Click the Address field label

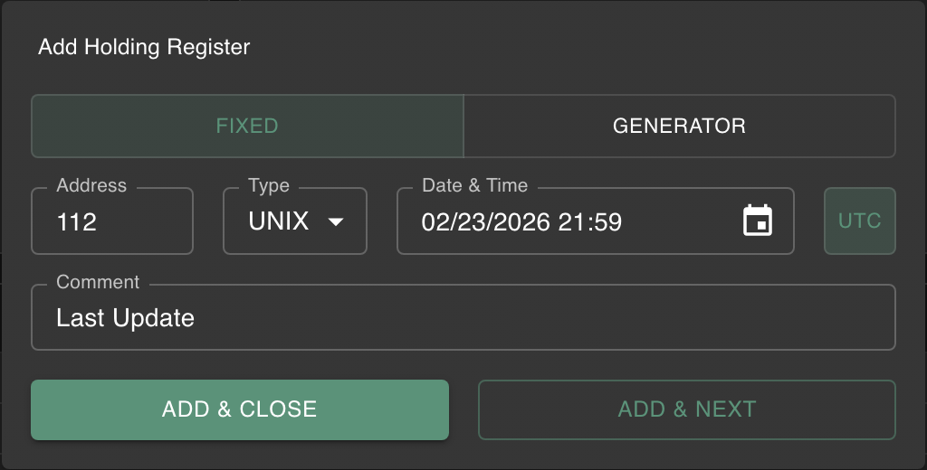91,185
